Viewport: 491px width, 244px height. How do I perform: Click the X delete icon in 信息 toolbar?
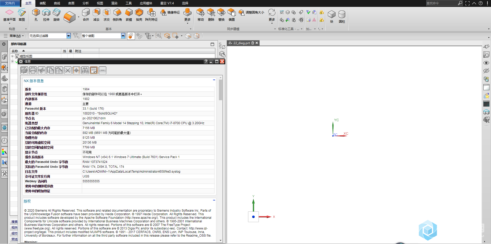point(68,70)
